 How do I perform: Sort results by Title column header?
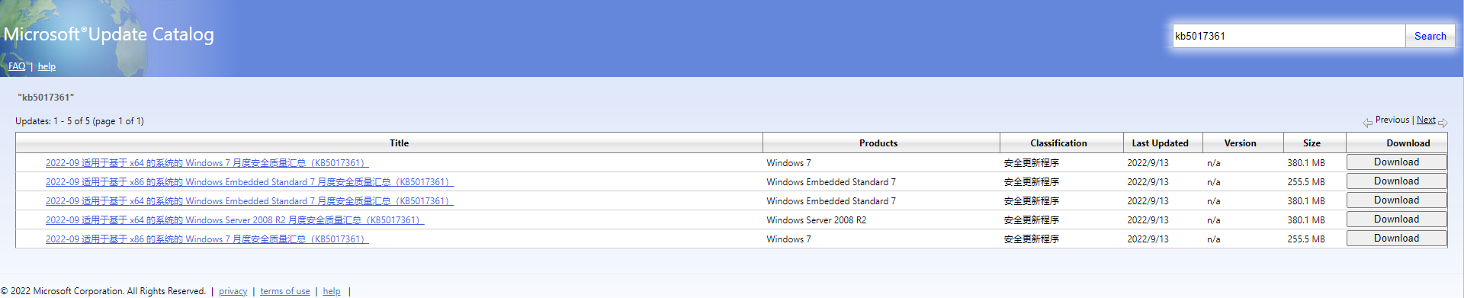click(399, 143)
